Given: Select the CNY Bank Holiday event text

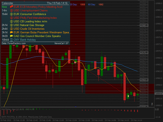Looking at the screenshot, I should point(25,40).
